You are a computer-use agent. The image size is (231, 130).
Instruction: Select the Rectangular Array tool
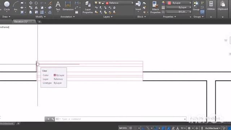(42, 12)
